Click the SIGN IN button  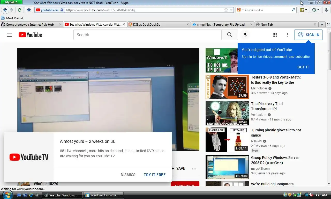click(309, 35)
